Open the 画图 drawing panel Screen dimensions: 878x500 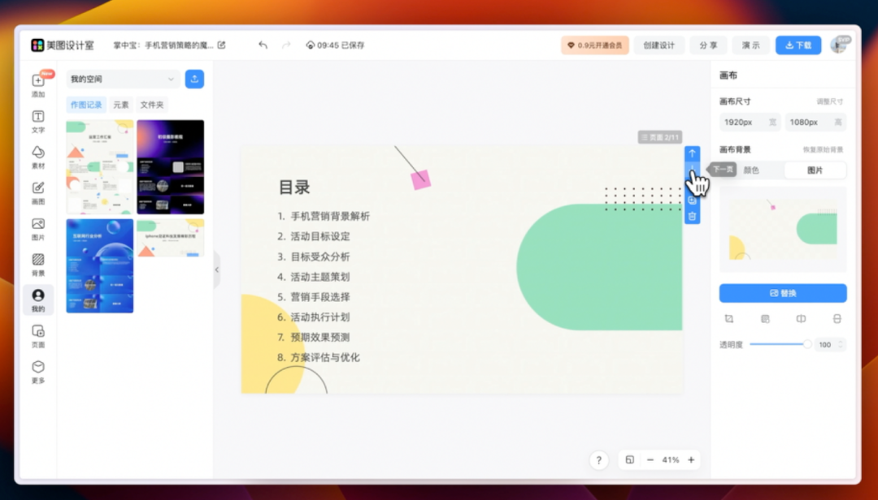(x=37, y=193)
